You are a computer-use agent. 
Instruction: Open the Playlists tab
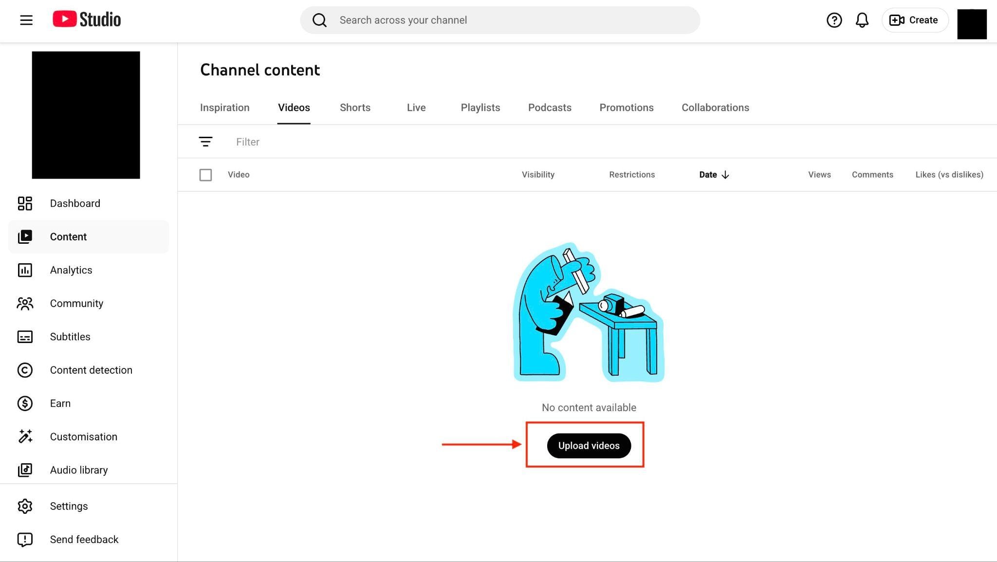(x=480, y=108)
